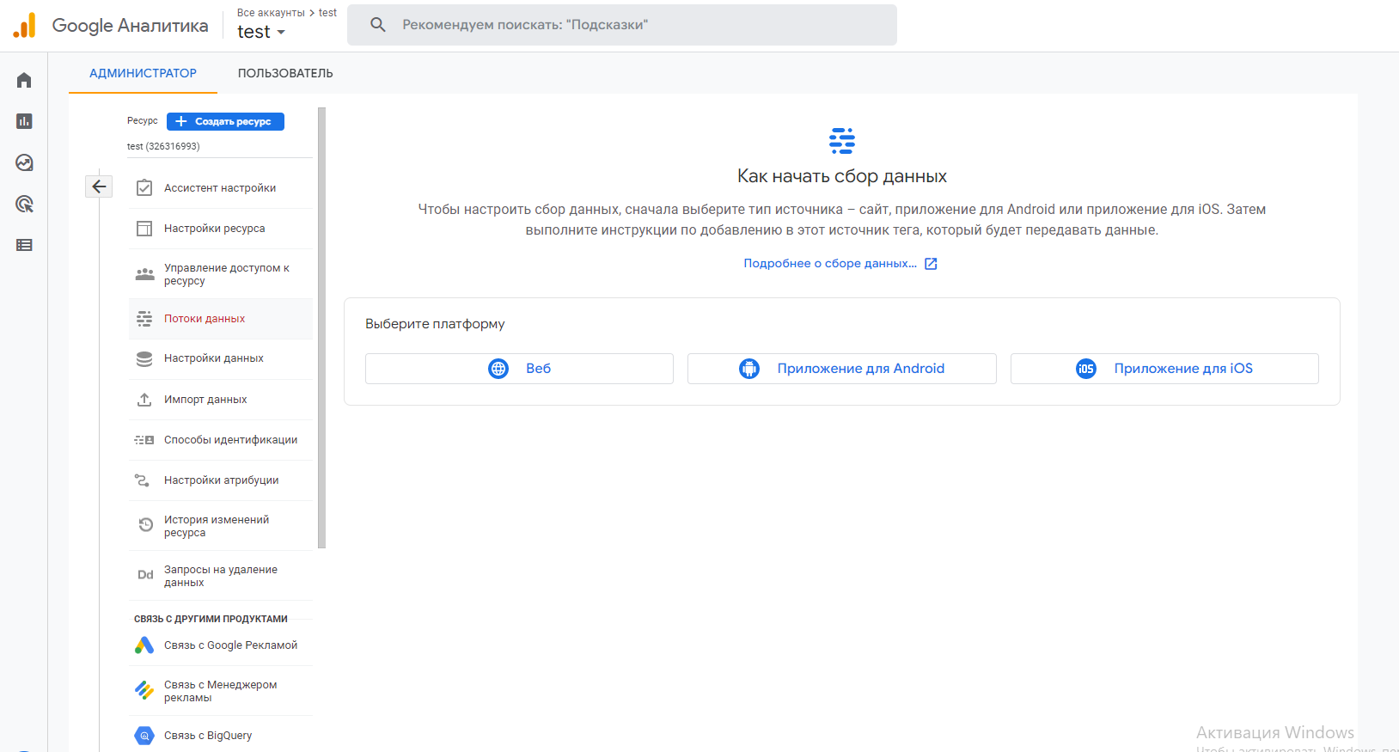Choose the Веб platform
Image resolution: width=1399 pixels, height=752 pixels.
tap(519, 369)
